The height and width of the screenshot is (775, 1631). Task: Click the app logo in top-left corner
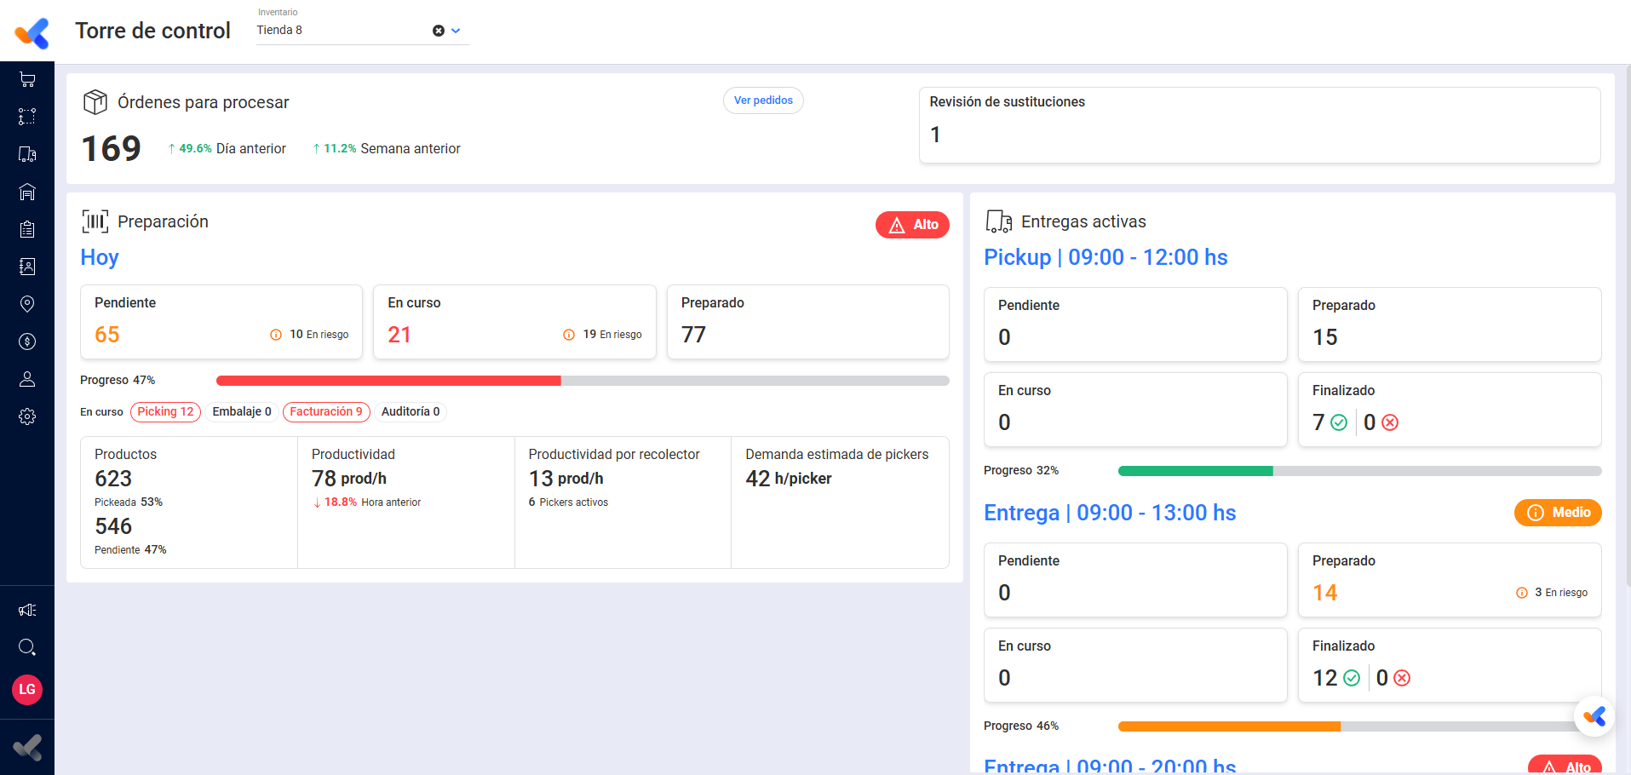pyautogui.click(x=32, y=33)
